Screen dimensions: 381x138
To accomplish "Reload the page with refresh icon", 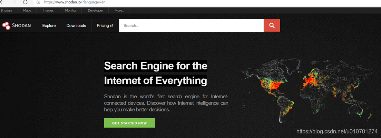I will [x=25, y=2].
